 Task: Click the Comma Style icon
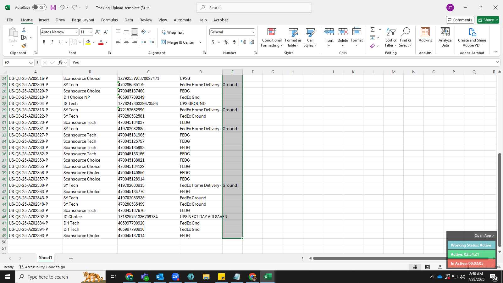click(x=234, y=42)
